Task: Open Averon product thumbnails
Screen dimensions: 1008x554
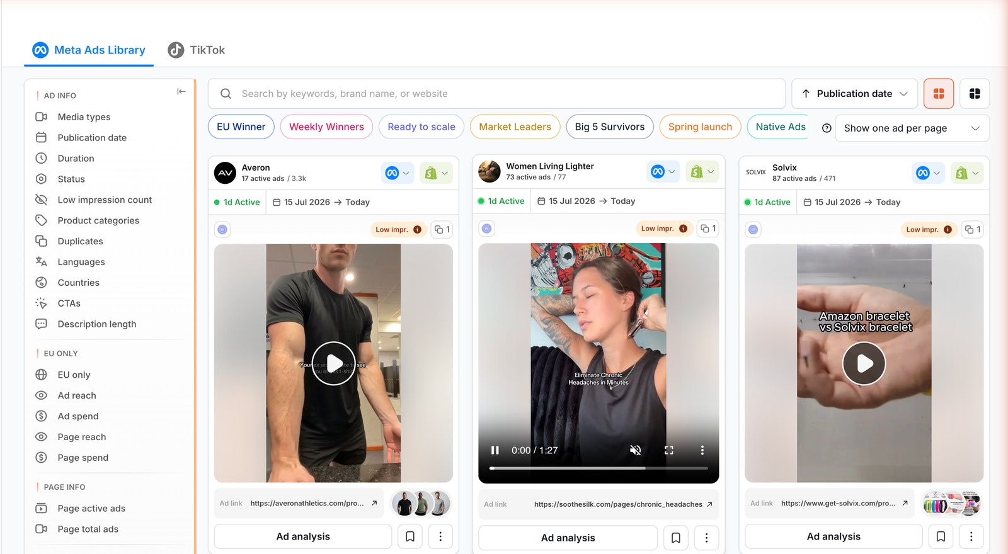Action: pos(421,504)
